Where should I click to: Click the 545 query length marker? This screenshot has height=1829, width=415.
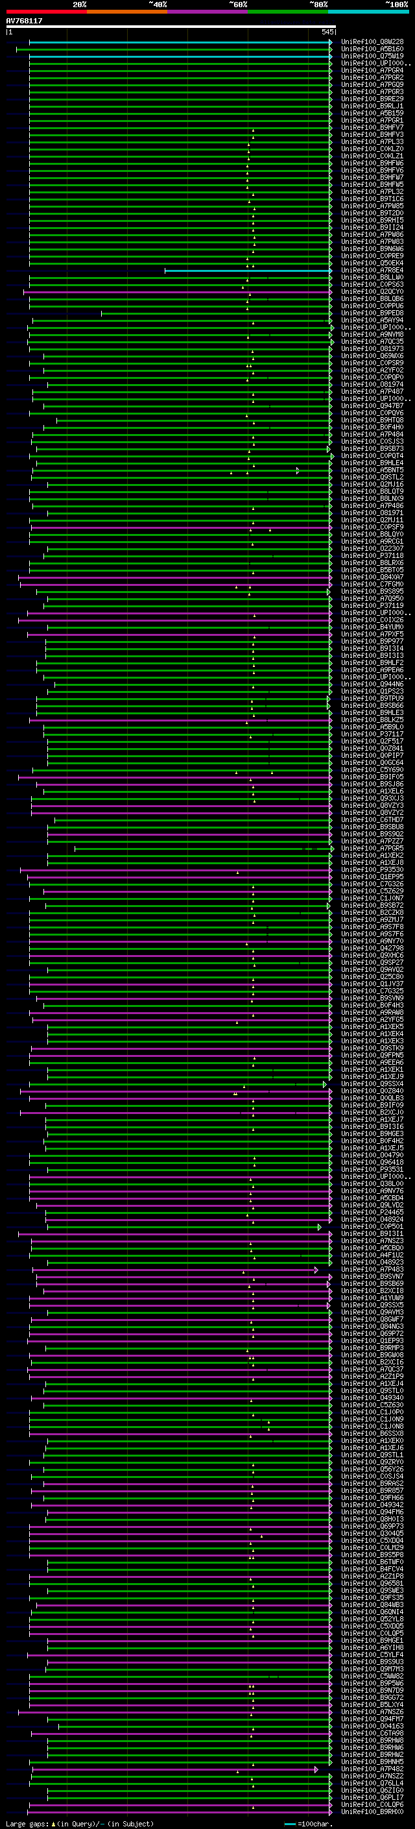(327, 32)
